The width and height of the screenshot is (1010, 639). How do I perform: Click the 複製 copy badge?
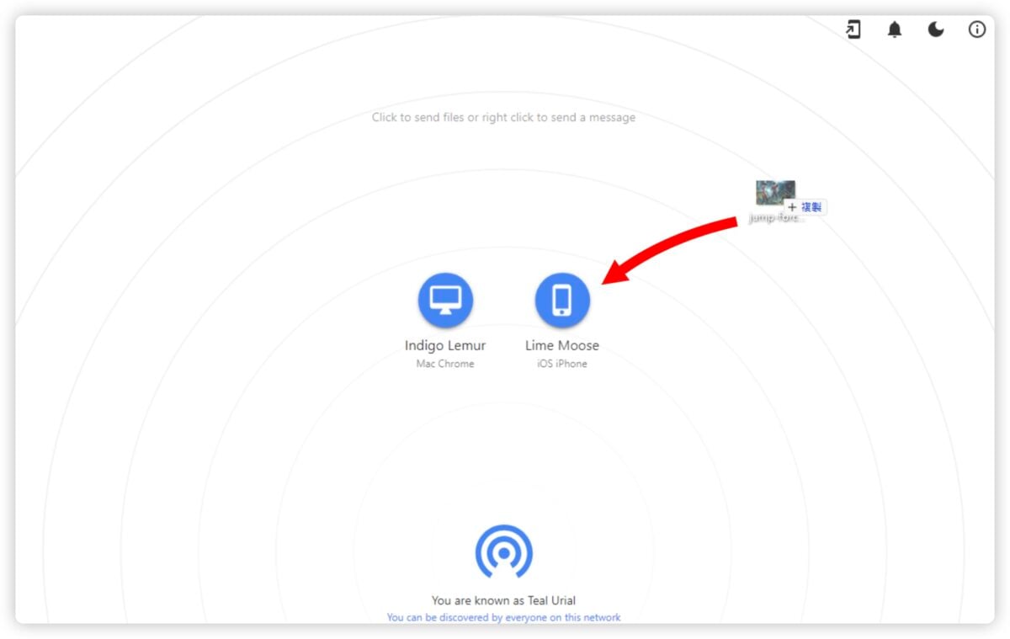point(811,207)
